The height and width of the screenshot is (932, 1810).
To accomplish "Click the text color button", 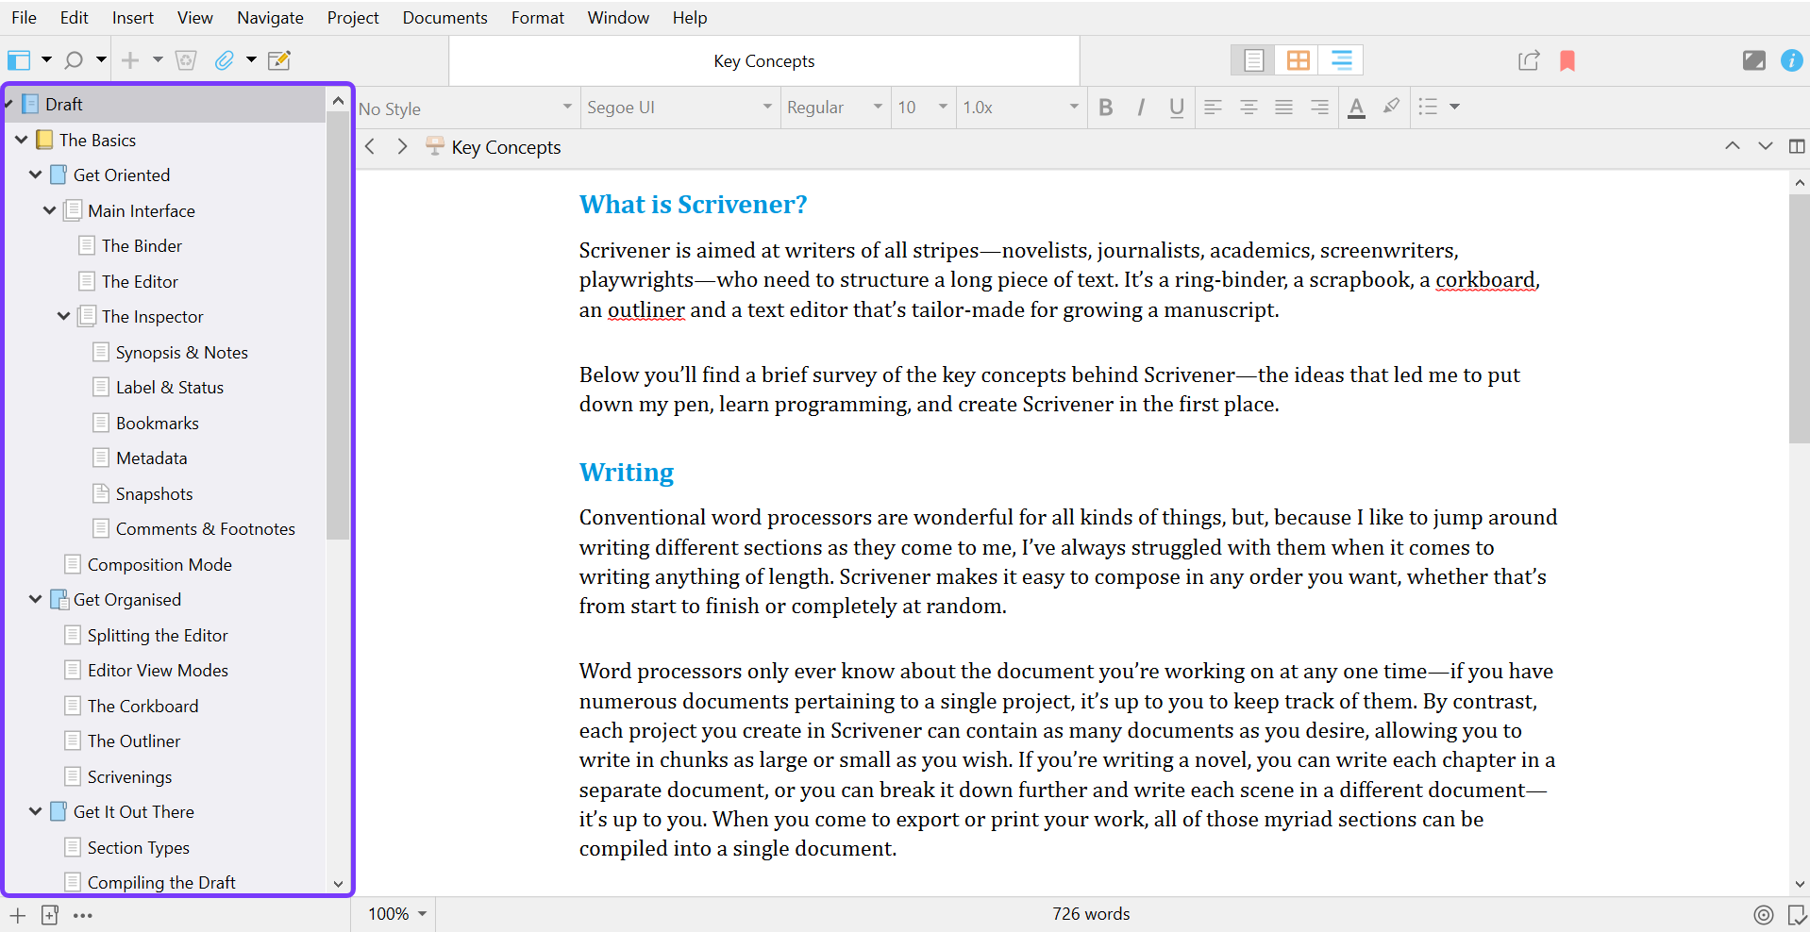I will tap(1356, 108).
